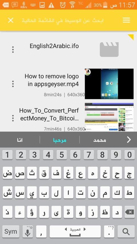Open options for English2Arabic.ifo
This screenshot has height=244, width=137.
[x=13, y=49]
